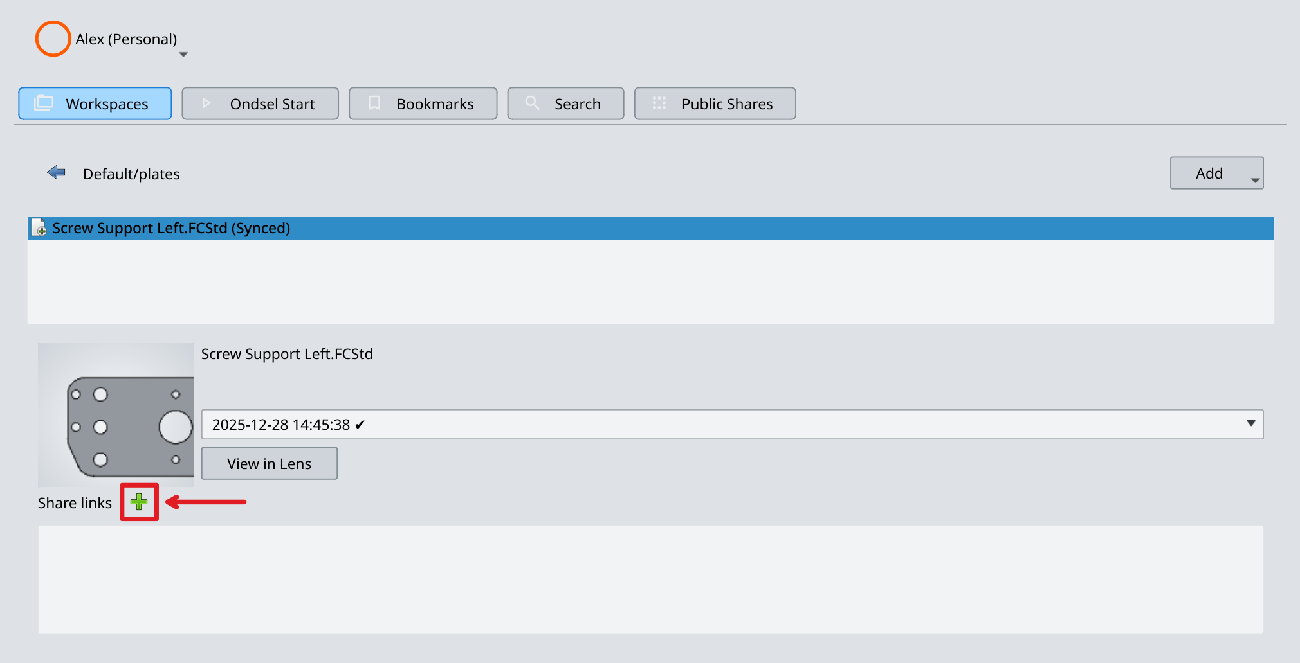Open the Public Shares tab
This screenshot has height=663, width=1300.
pyautogui.click(x=715, y=103)
